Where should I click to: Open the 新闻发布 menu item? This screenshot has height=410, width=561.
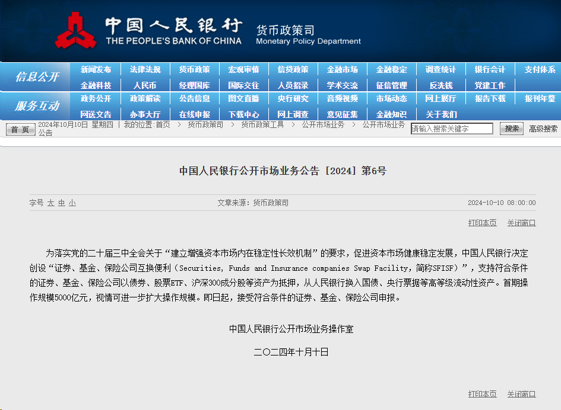pos(96,69)
